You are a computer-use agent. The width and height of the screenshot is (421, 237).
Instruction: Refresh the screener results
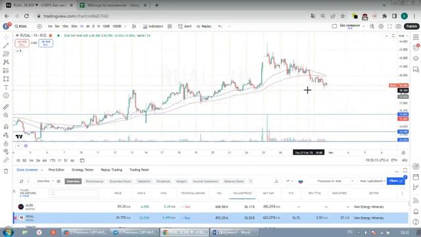[x=21, y=182]
